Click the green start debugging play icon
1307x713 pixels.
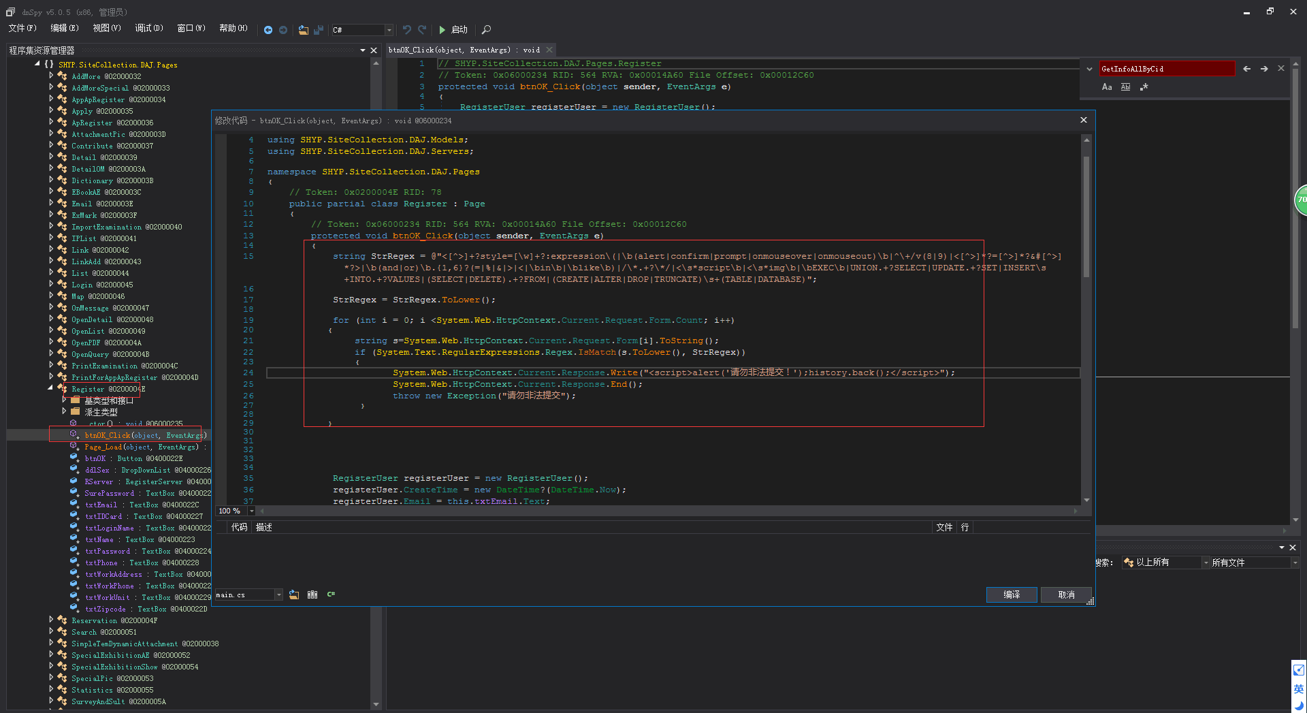tap(442, 30)
